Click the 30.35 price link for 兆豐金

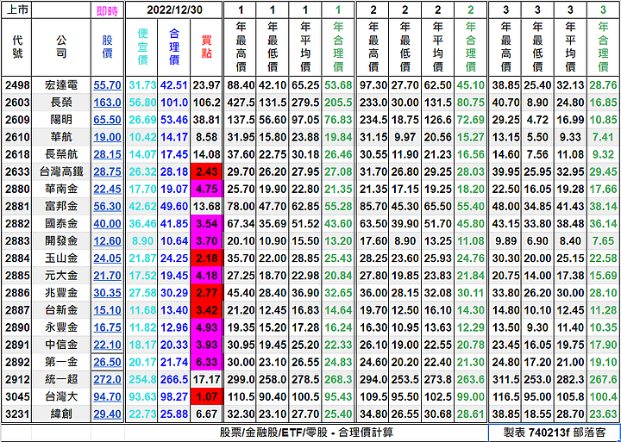(x=107, y=293)
